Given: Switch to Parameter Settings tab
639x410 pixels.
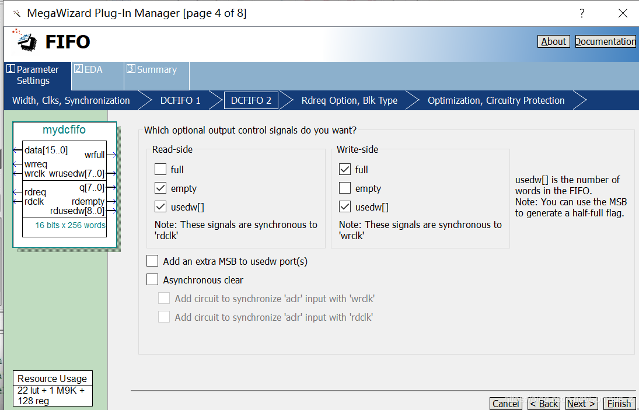Looking at the screenshot, I should click(x=37, y=75).
